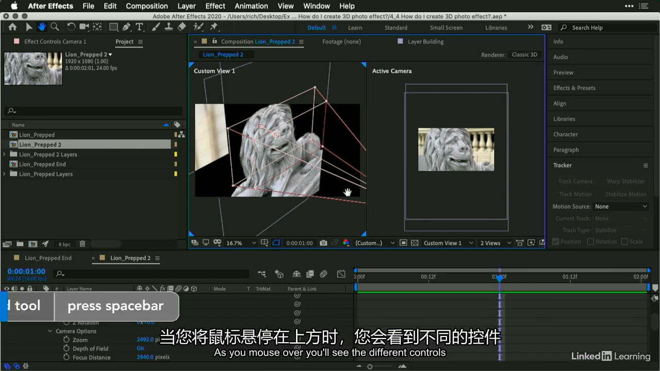Screen dimensions: 660x371
Task: Open the Choose grid and guide options icon
Action: [x=265, y=243]
